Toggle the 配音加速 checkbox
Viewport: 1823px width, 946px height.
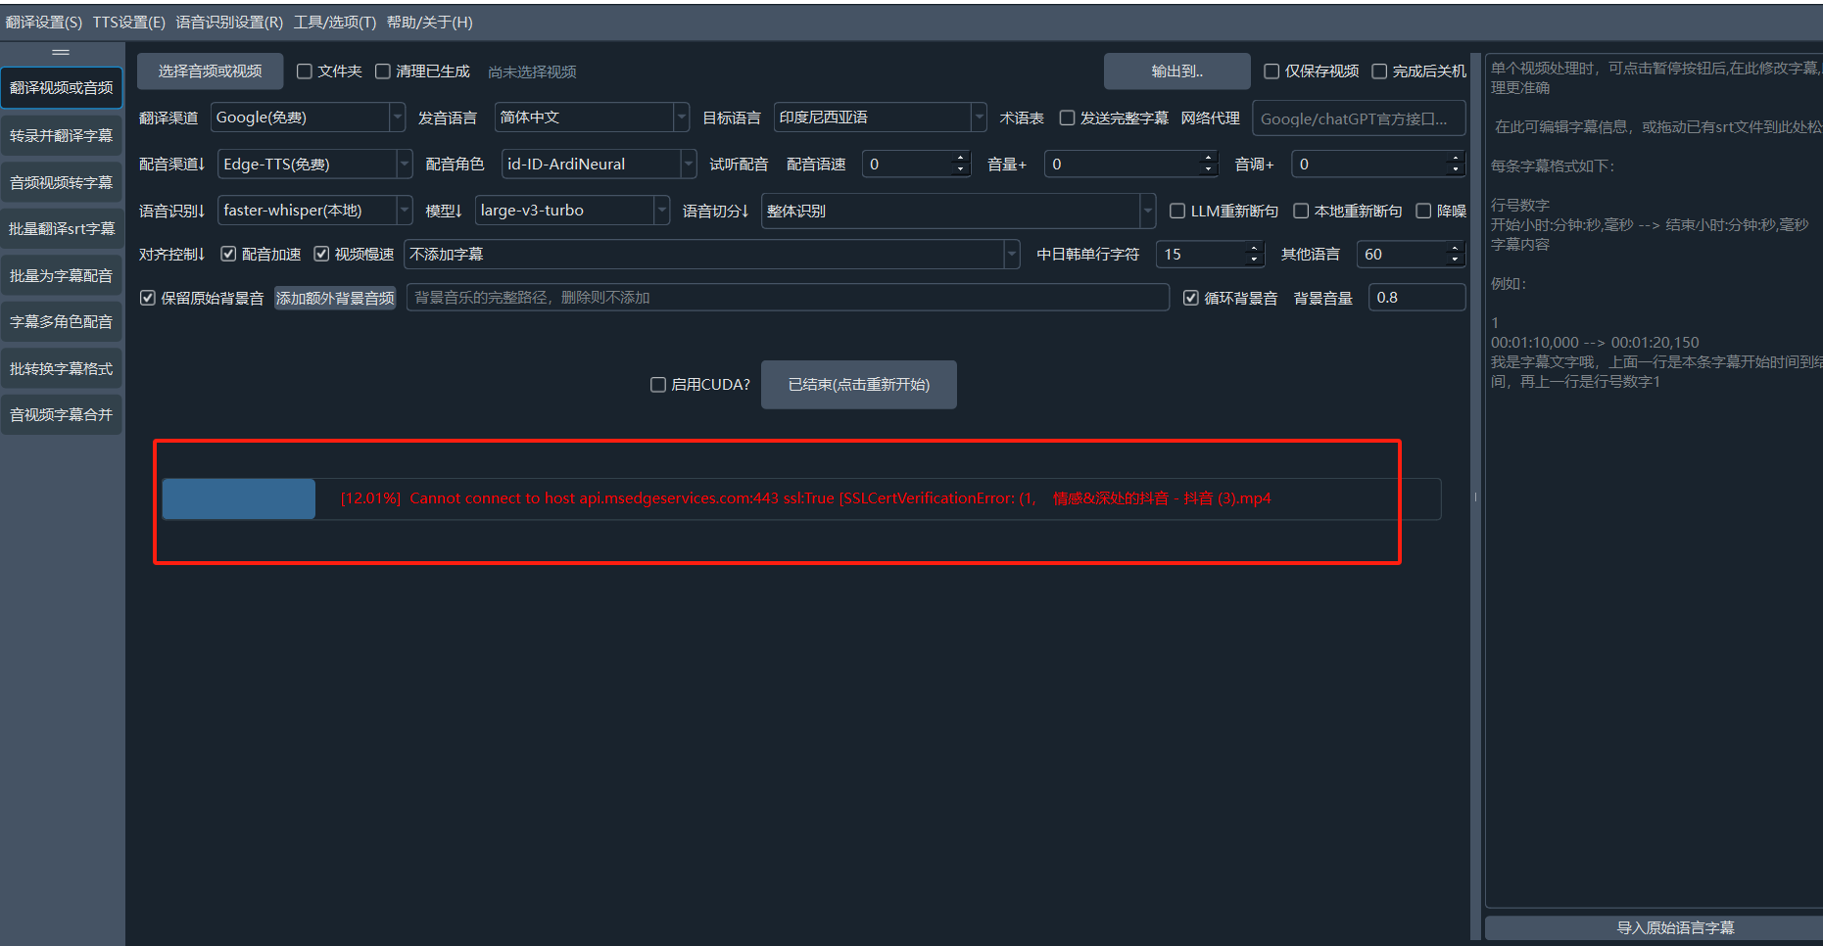point(228,255)
